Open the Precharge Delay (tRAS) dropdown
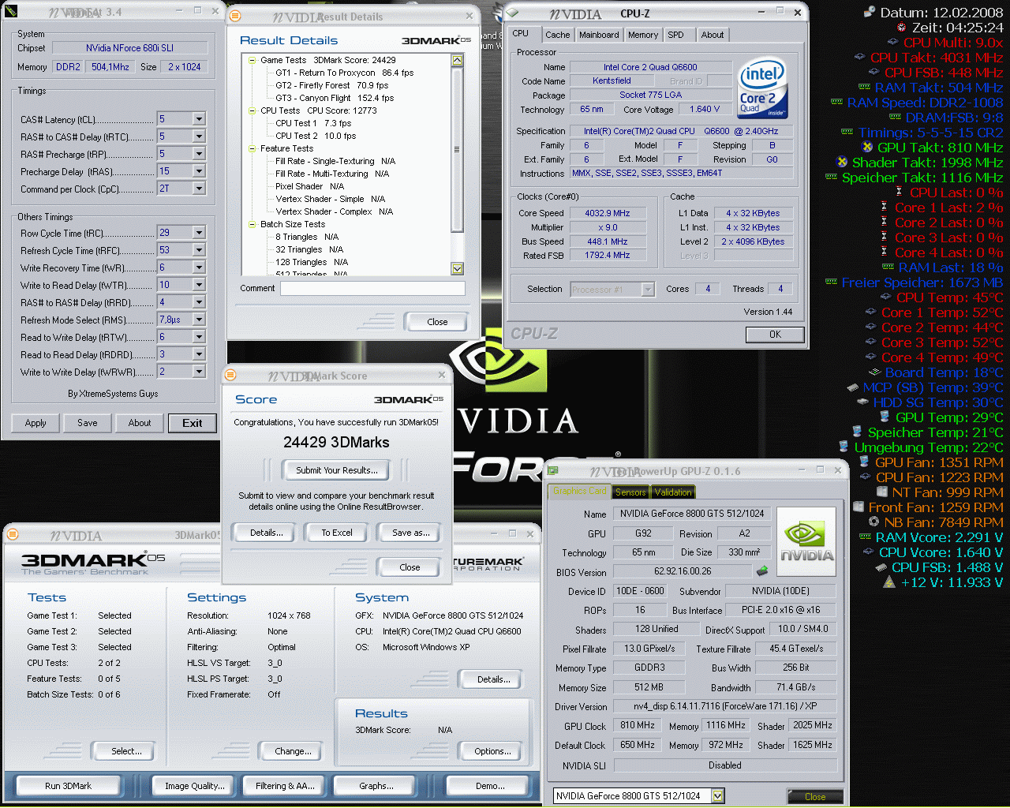 [x=199, y=171]
